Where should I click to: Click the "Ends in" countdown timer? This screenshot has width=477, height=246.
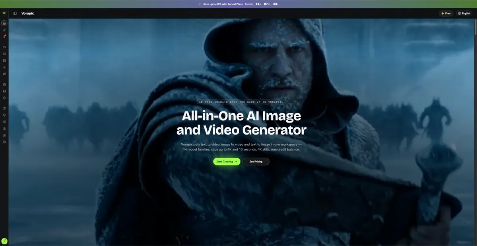(x=262, y=4)
